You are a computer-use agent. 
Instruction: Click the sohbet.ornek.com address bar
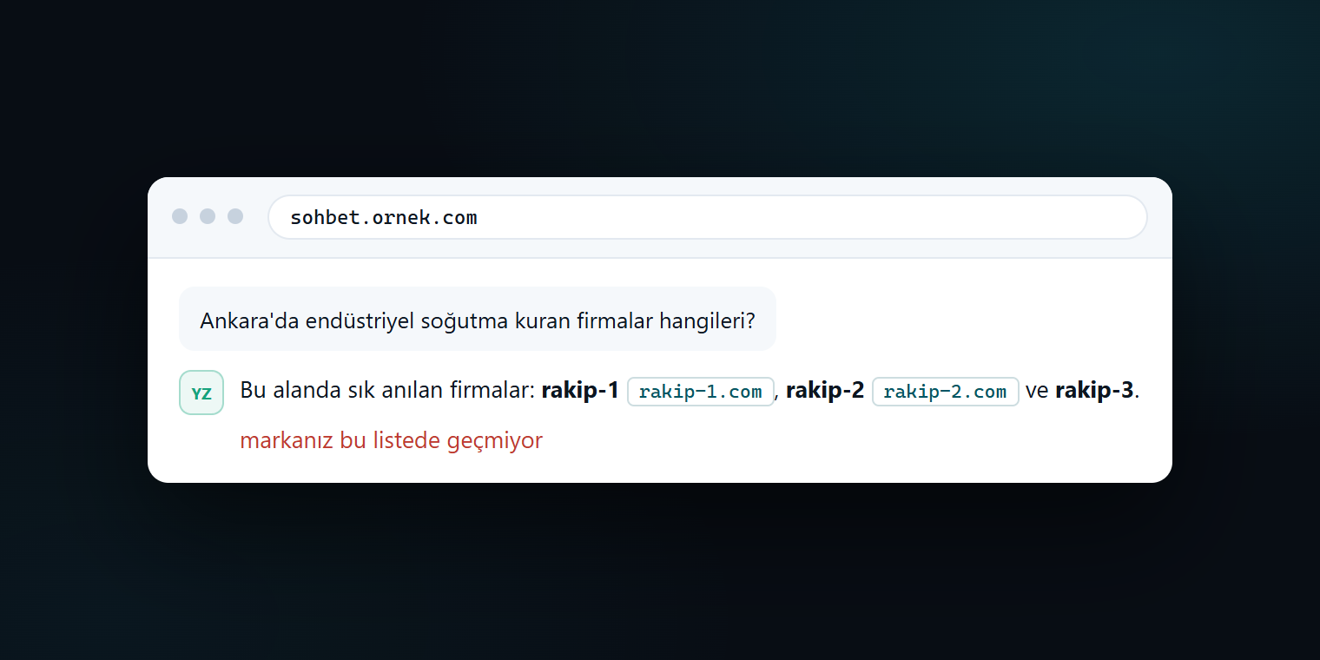(x=708, y=217)
